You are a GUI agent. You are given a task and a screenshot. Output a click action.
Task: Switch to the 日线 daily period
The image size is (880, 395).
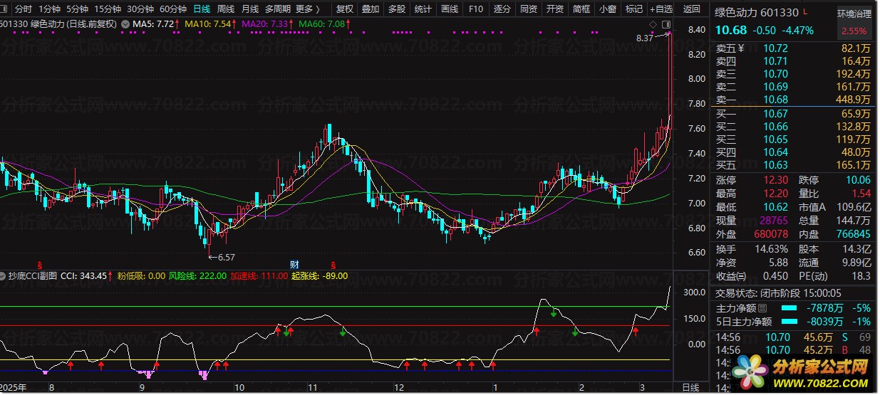tap(202, 9)
